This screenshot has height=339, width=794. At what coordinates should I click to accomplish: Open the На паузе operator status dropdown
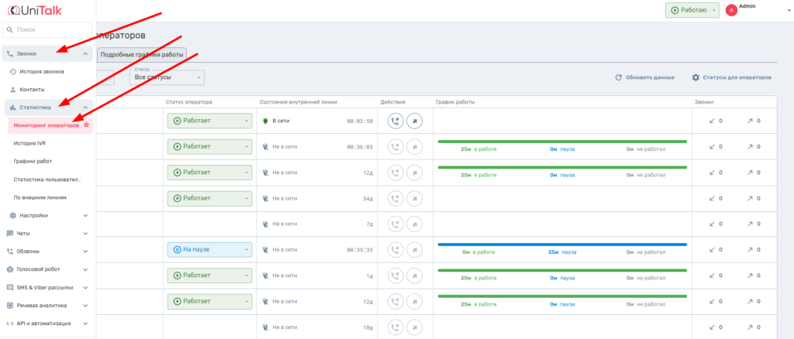[209, 250]
